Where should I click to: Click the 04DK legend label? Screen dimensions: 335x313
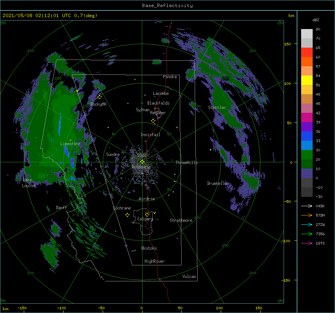320,206
